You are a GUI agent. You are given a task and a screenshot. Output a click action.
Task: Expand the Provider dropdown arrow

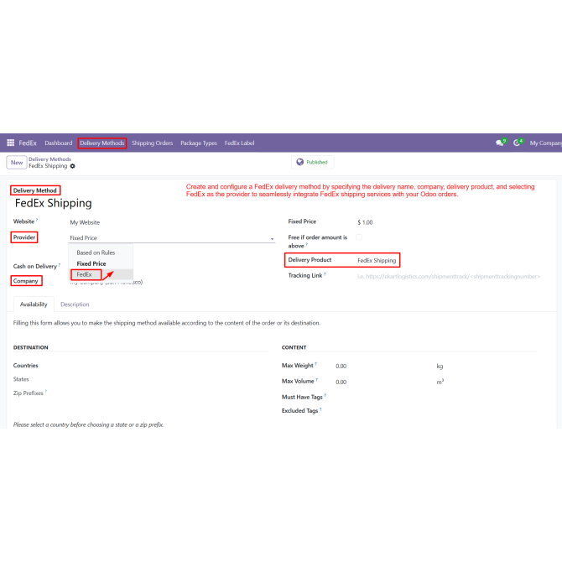272,239
